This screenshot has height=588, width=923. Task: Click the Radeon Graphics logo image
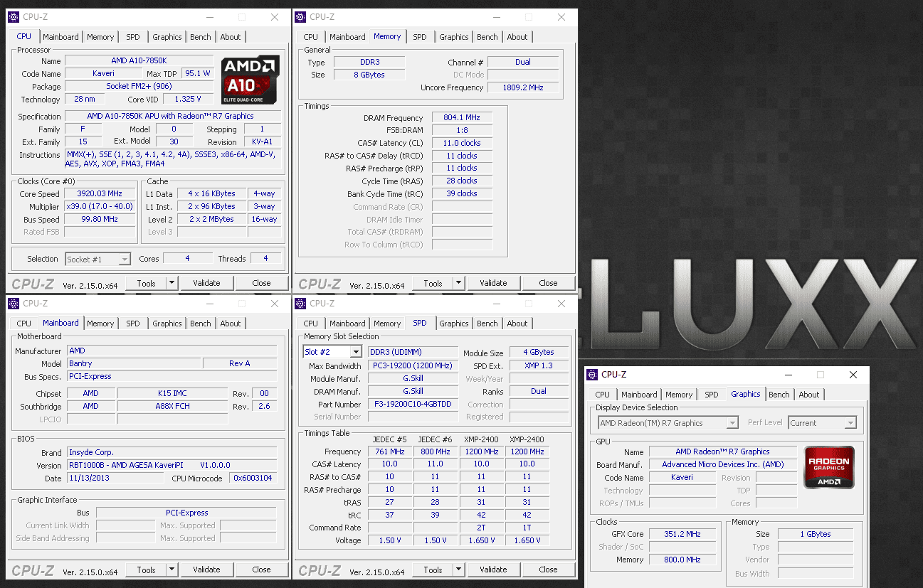coord(828,467)
